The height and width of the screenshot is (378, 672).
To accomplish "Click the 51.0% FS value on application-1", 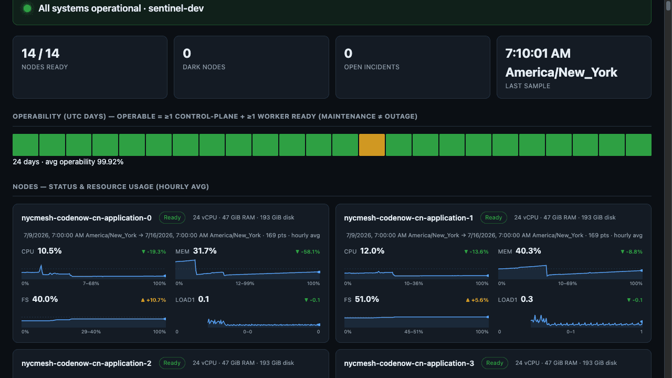I will pos(367,299).
